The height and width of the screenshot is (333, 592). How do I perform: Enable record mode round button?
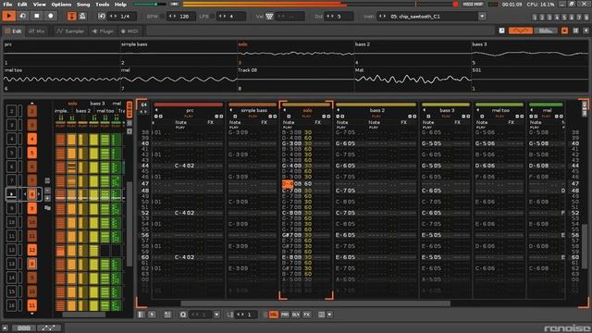[x=51, y=16]
